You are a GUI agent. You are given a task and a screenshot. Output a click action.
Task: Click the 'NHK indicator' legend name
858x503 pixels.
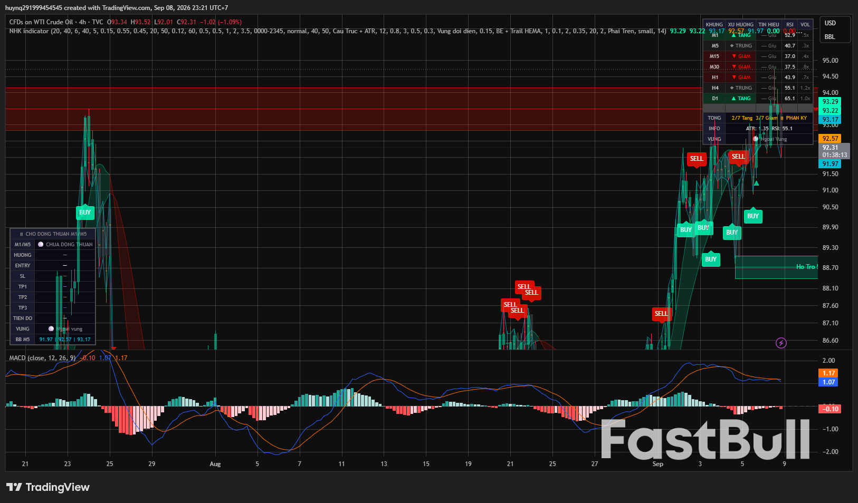pos(28,31)
